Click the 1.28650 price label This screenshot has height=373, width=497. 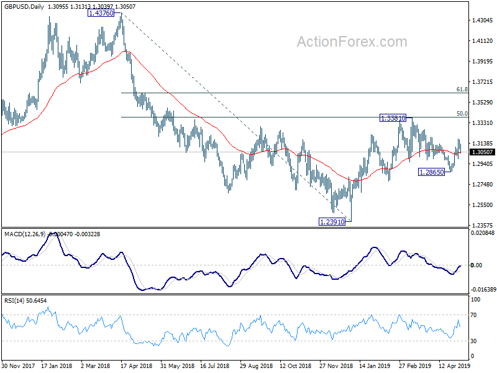coord(431,172)
